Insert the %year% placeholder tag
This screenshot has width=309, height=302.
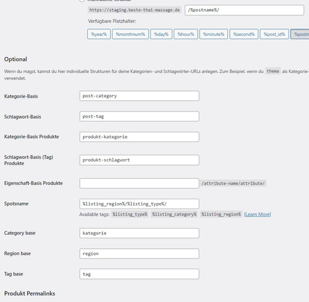tap(99, 34)
